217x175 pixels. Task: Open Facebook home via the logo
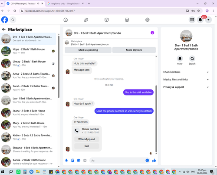pyautogui.click(x=5, y=20)
